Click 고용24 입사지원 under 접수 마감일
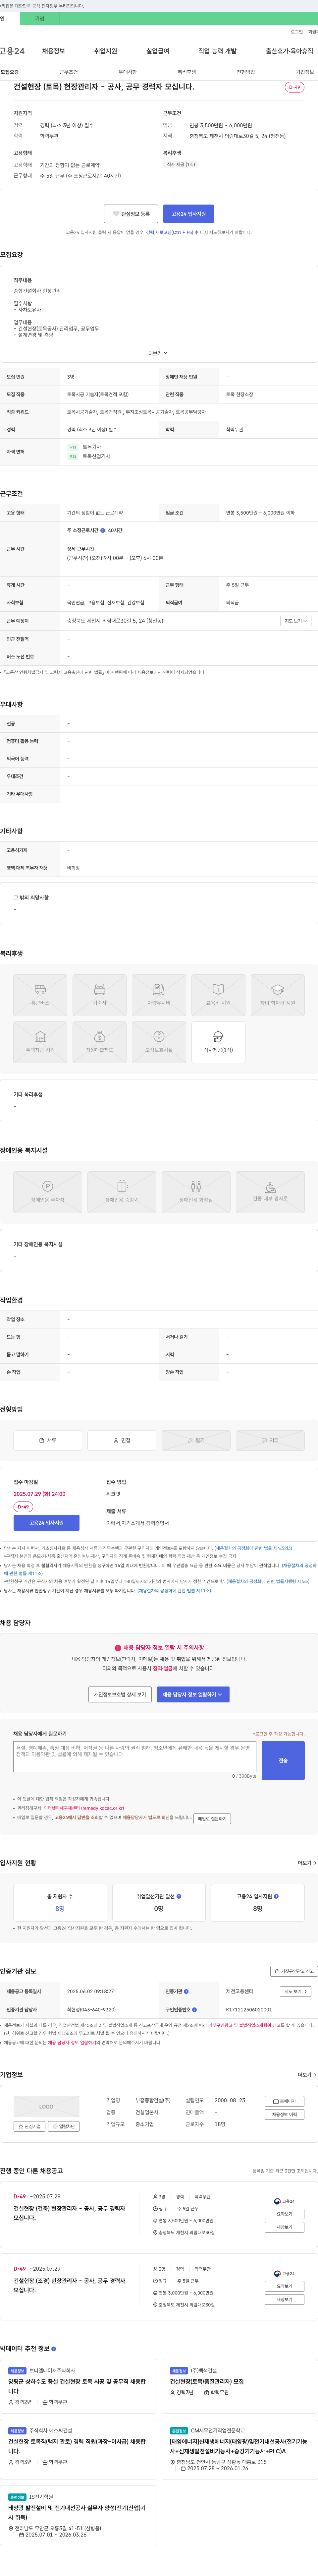The width and height of the screenshot is (318, 2576). click(x=46, y=1523)
